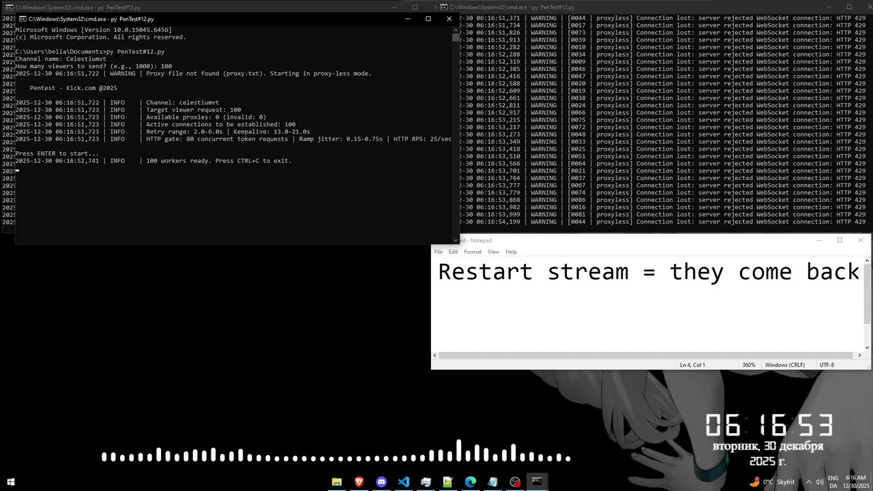
Task: Click 'Windows (CRLF)' in status bar
Action: pyautogui.click(x=785, y=365)
